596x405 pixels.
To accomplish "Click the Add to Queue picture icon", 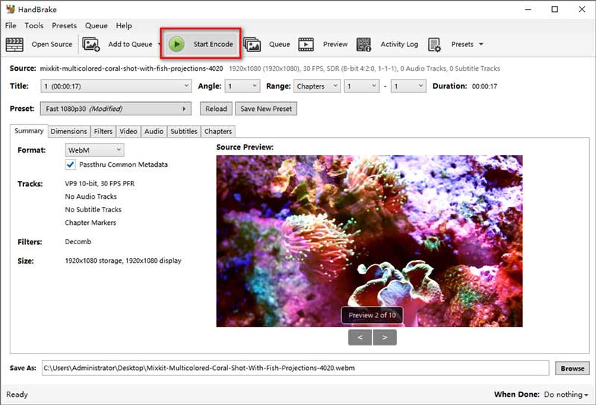I will [x=91, y=45].
